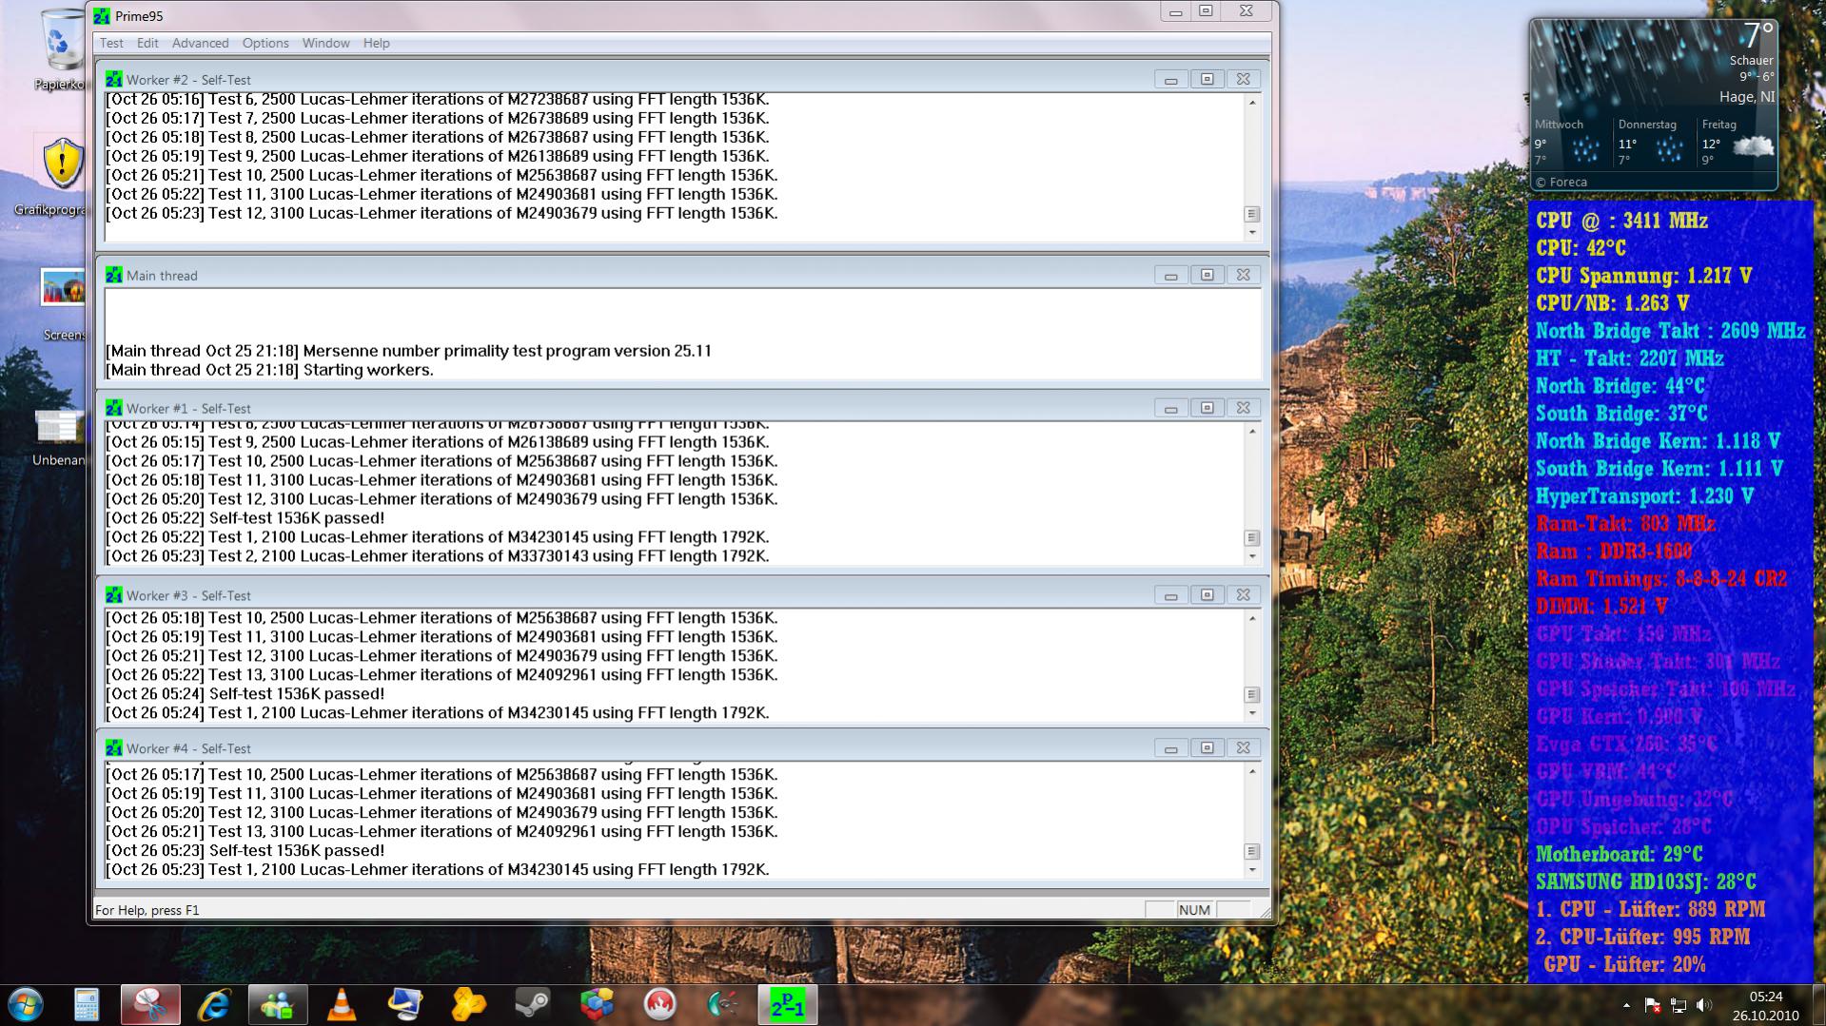Open the colored cubes defrag taskbar icon
The image size is (1826, 1026).
[597, 1005]
